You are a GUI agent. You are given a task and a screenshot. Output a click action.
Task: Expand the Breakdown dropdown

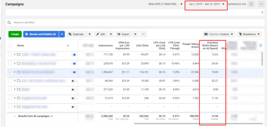(250, 34)
